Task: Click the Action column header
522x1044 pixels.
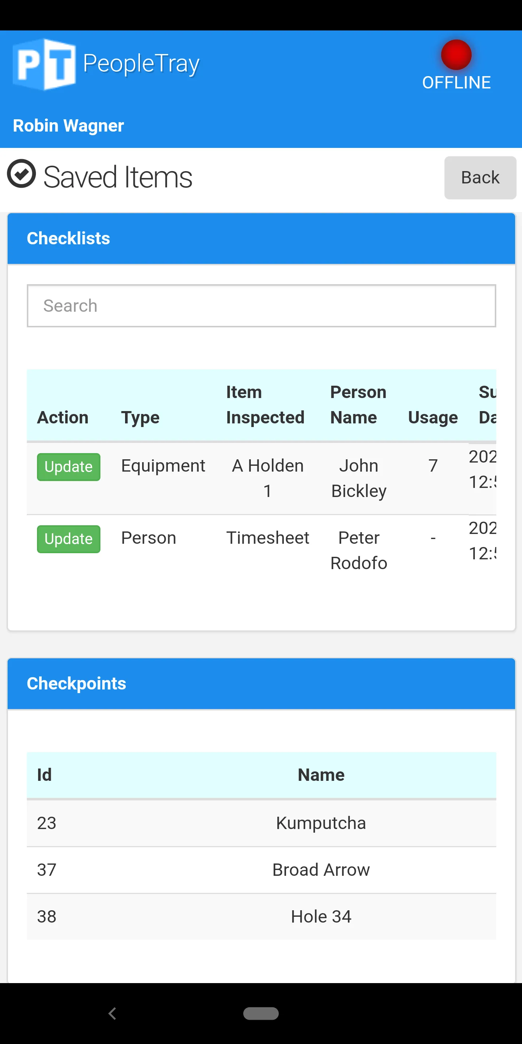Action: coord(63,418)
